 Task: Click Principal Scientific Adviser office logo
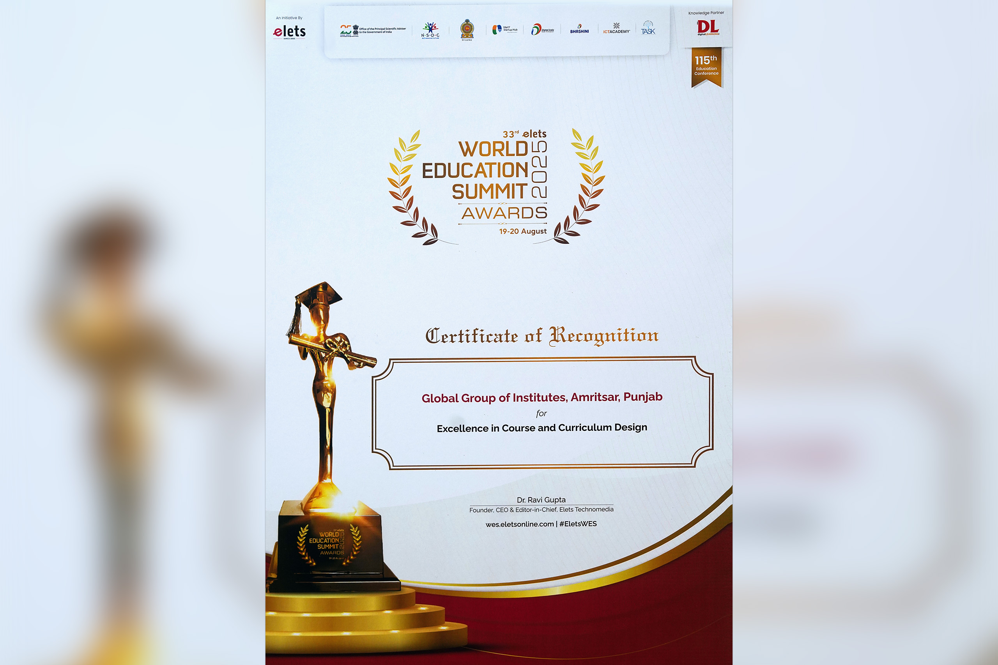pos(373,30)
